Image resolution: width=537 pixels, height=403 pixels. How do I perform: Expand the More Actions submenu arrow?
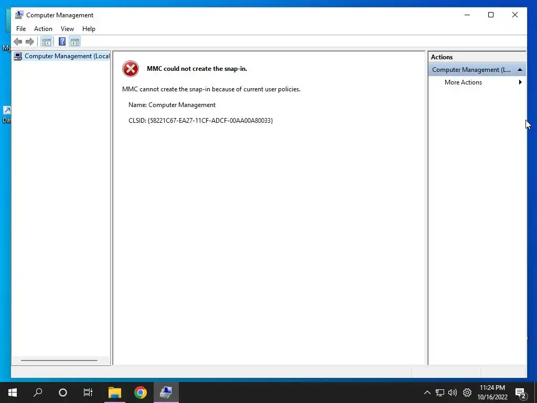[x=520, y=82]
